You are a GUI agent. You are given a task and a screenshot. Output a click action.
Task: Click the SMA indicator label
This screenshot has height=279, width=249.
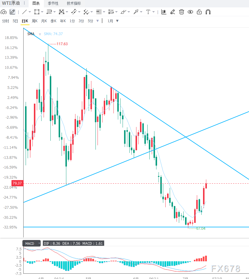31,34
